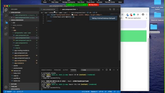Open User.ts in models folder
The height and width of the screenshot is (93, 165).
[18, 48]
